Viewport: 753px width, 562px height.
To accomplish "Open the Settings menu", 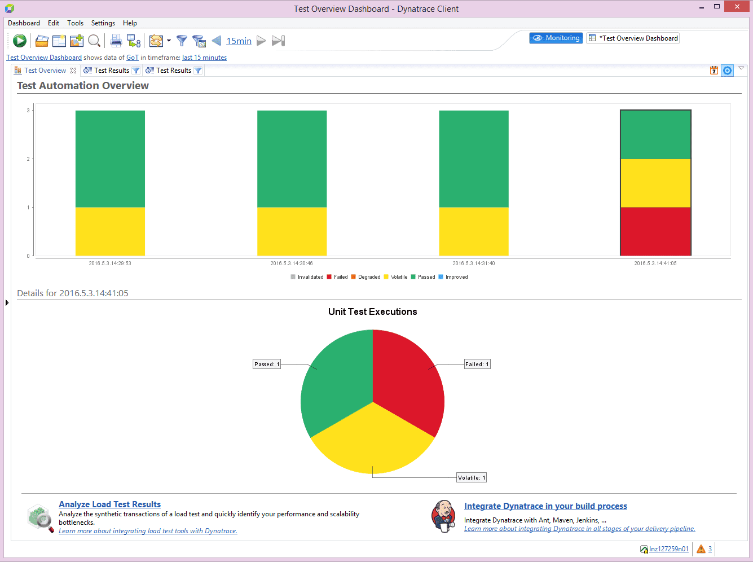I will [103, 23].
